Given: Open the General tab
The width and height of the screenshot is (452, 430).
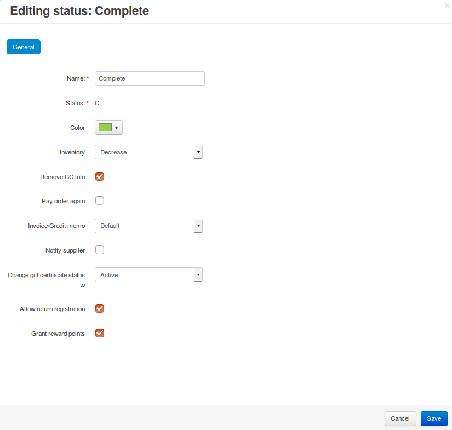Looking at the screenshot, I should coord(24,47).
